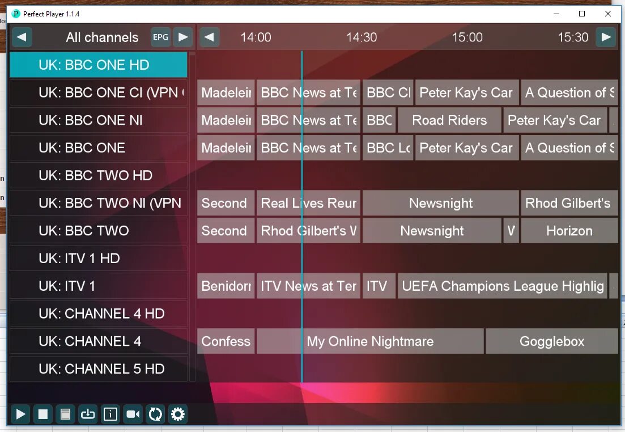Click Madeleine programme on BBC ONE row
This screenshot has height=432, width=625.
[x=226, y=147]
